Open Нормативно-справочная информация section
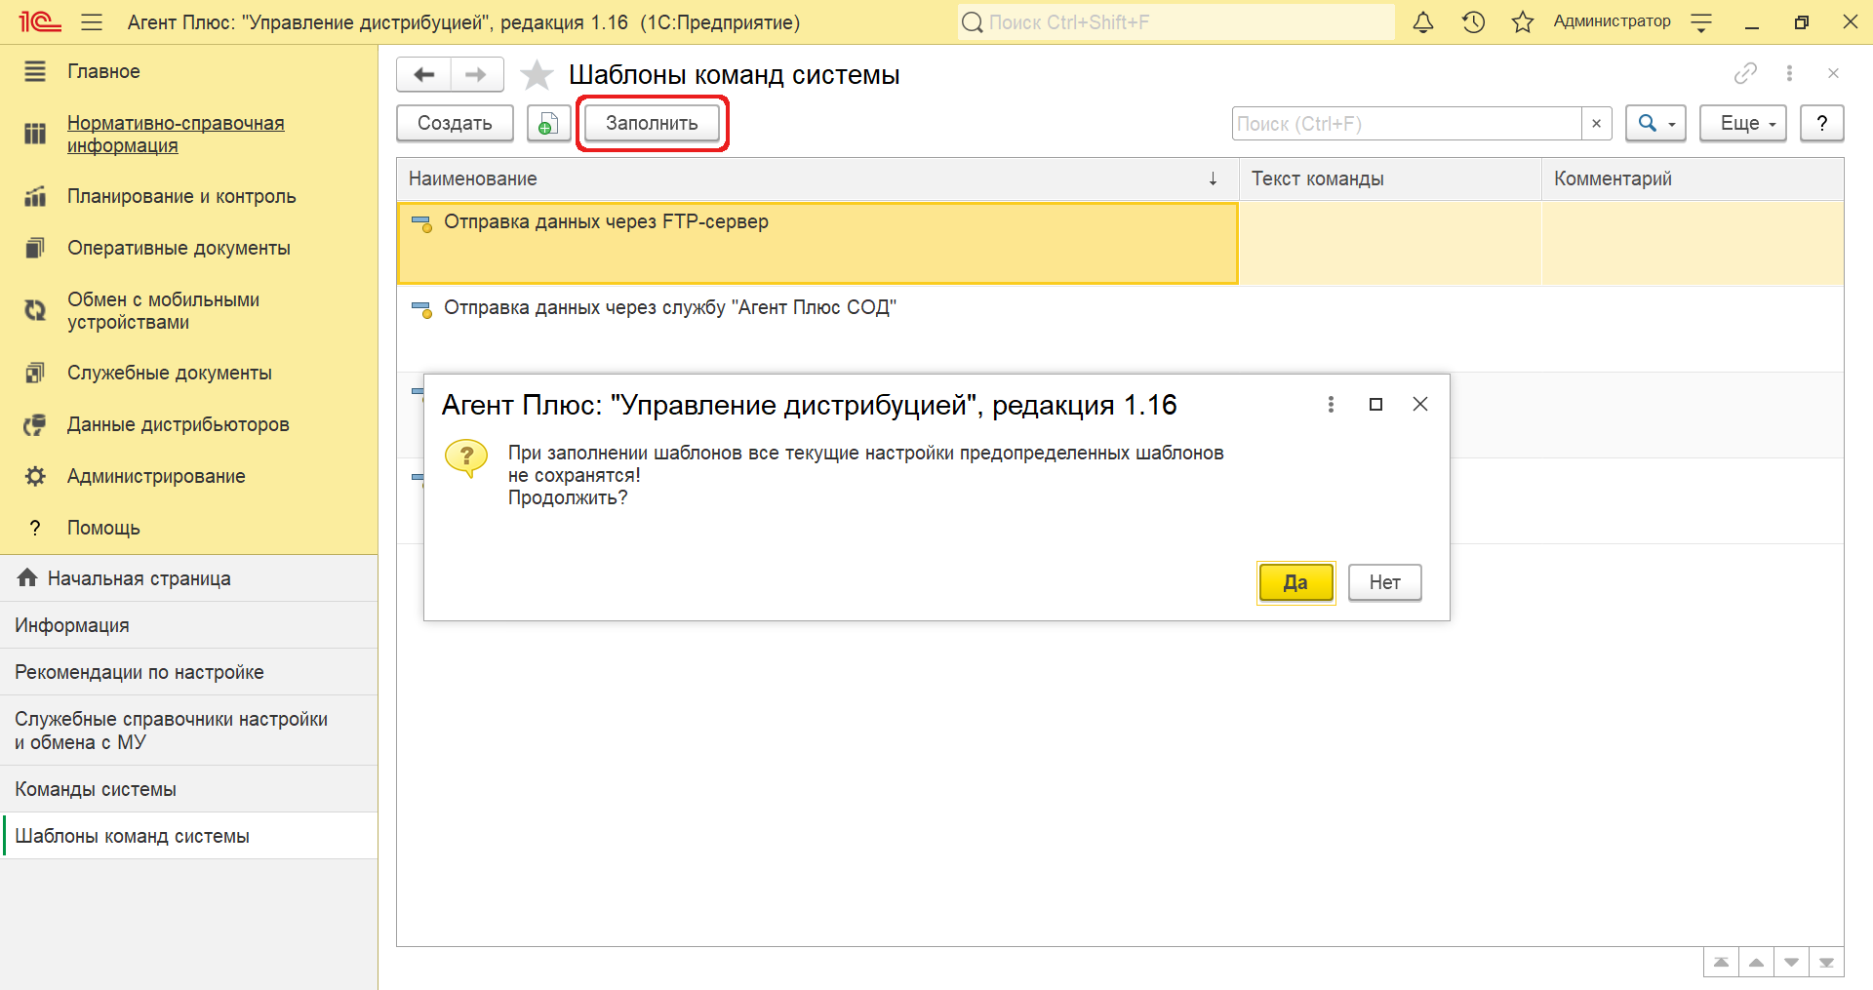1873x990 pixels. click(176, 135)
